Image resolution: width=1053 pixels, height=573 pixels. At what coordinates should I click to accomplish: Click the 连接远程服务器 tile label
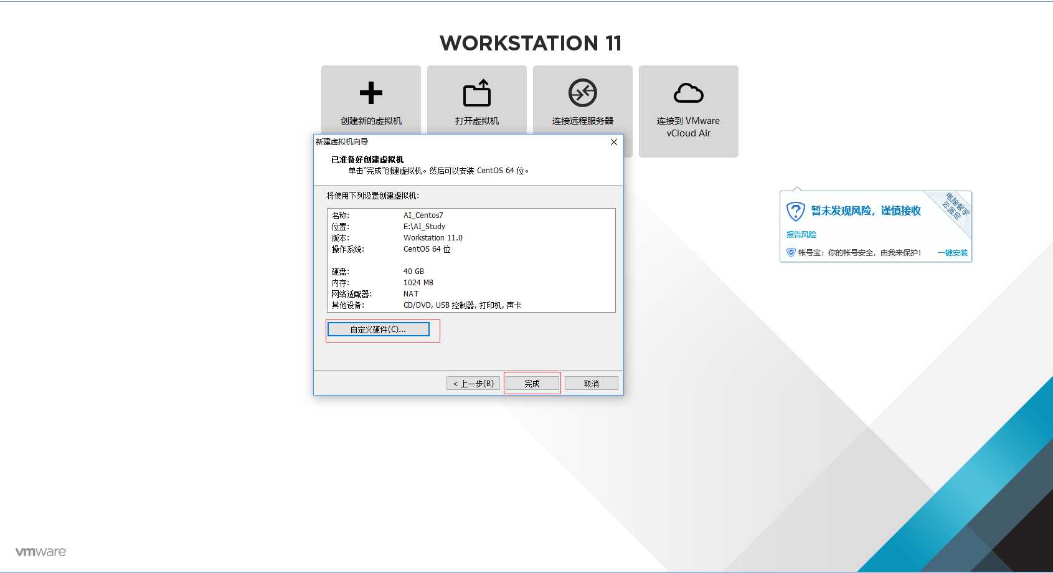pyautogui.click(x=583, y=121)
